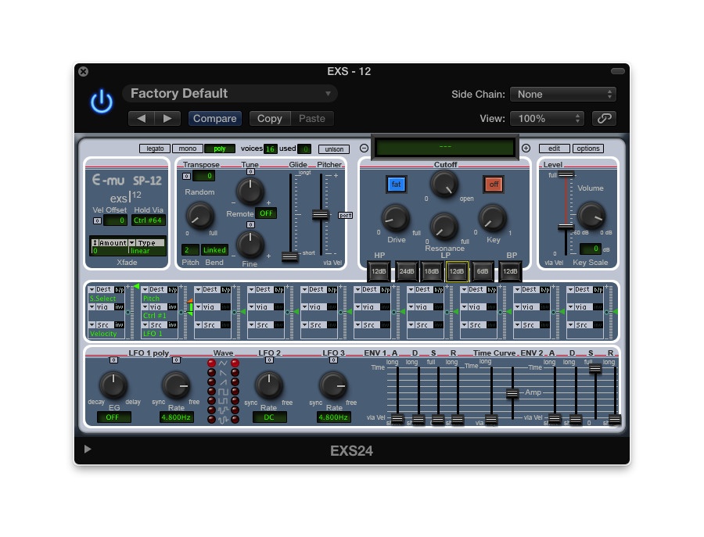Open the edit menu
Screen dimensions: 704x537
point(554,149)
